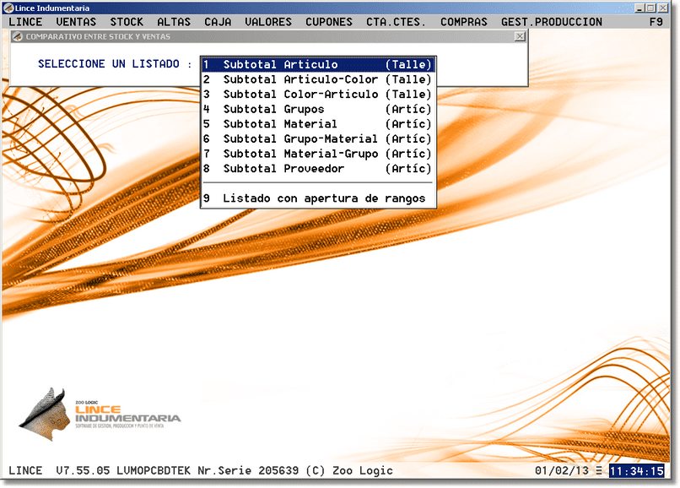Click the F9 shortcut in menu bar
The height and width of the screenshot is (488, 680).
[x=656, y=22]
